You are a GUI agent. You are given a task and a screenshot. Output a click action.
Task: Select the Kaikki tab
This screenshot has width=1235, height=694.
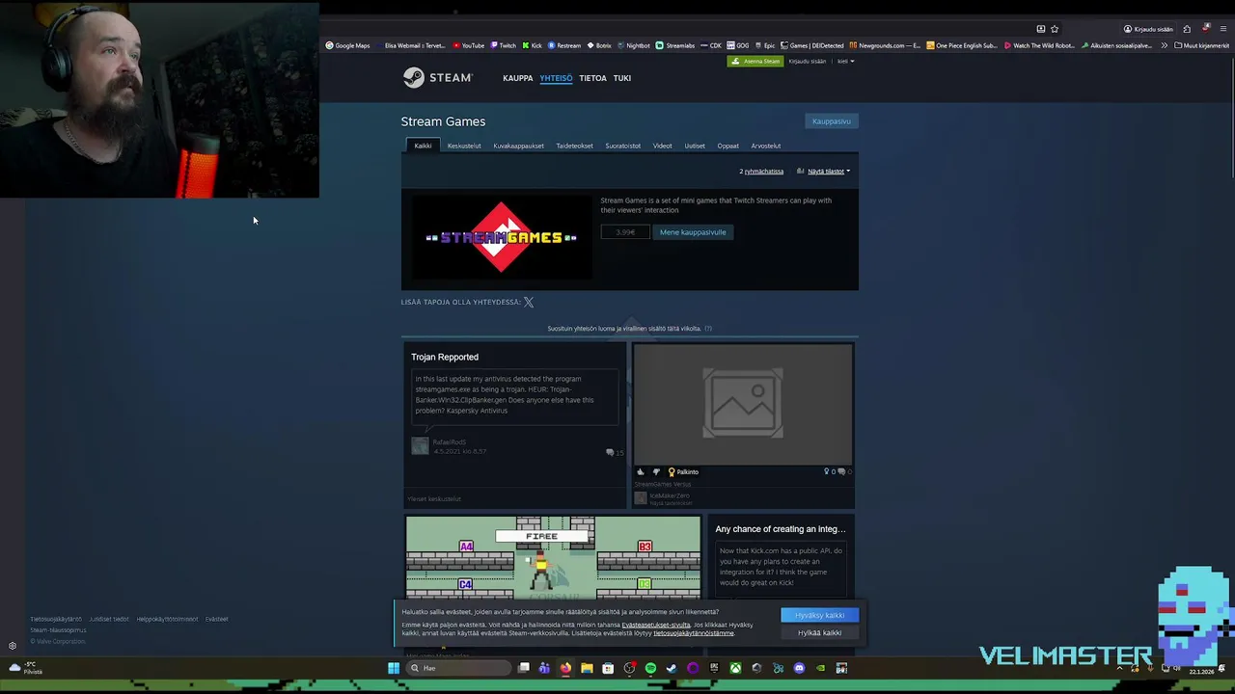coord(423,146)
